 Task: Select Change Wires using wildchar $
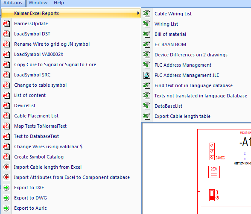pos(71,147)
